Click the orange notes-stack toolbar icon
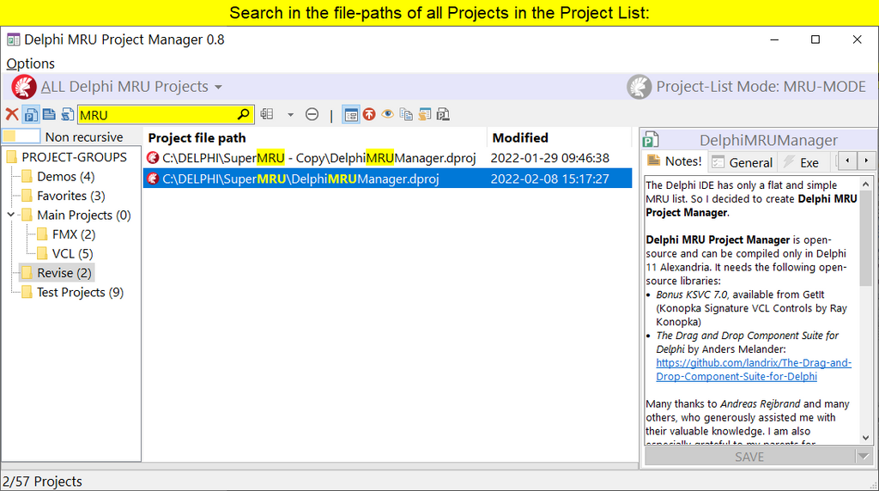Image resolution: width=879 pixels, height=491 pixels. pyautogui.click(x=425, y=114)
